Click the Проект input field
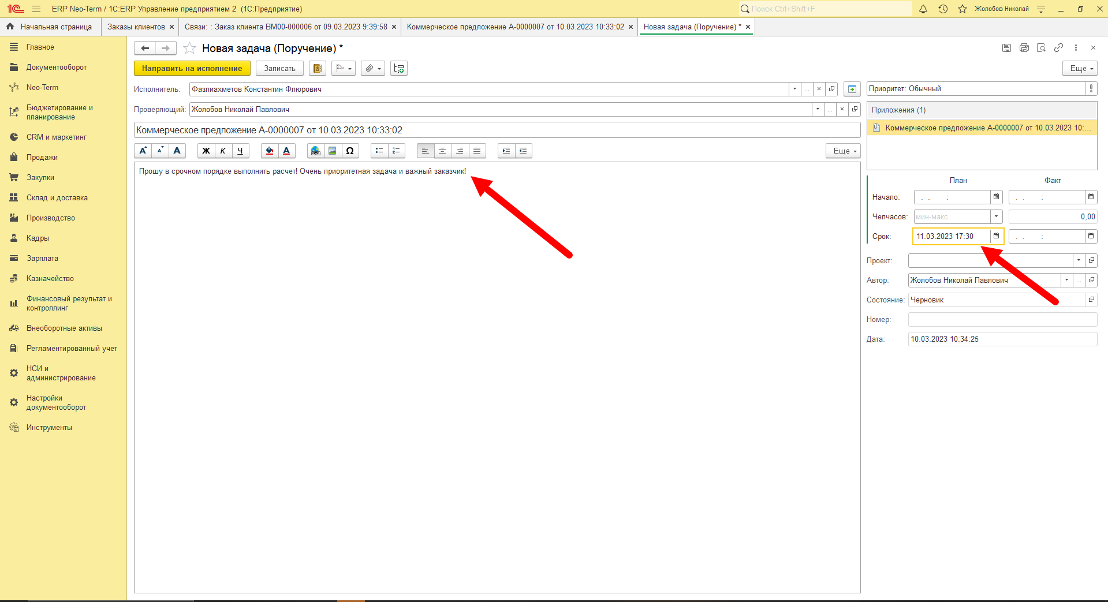Screen dimensions: 1108x602 pyautogui.click(x=990, y=260)
